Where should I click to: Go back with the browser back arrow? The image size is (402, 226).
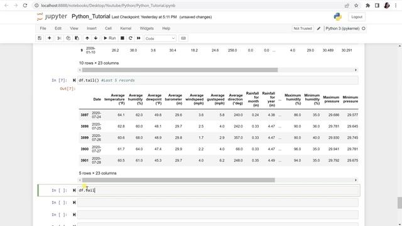coord(6,6)
